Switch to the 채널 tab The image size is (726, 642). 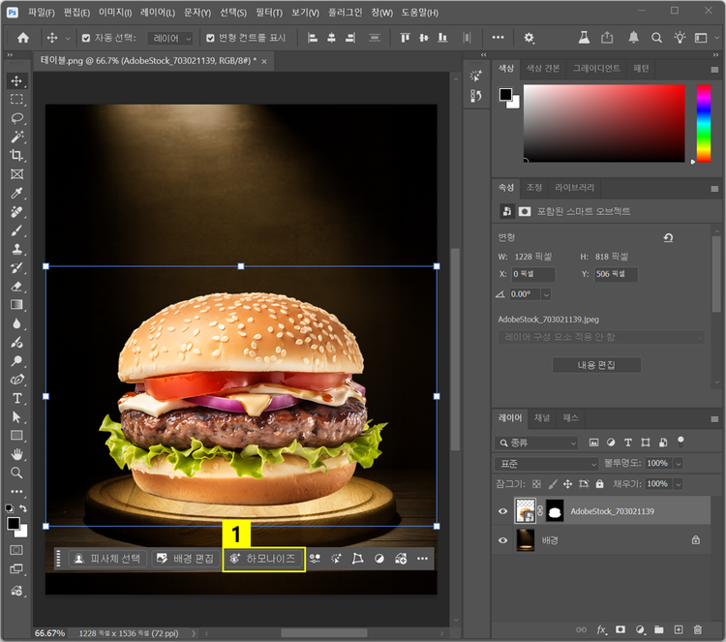[x=541, y=417]
